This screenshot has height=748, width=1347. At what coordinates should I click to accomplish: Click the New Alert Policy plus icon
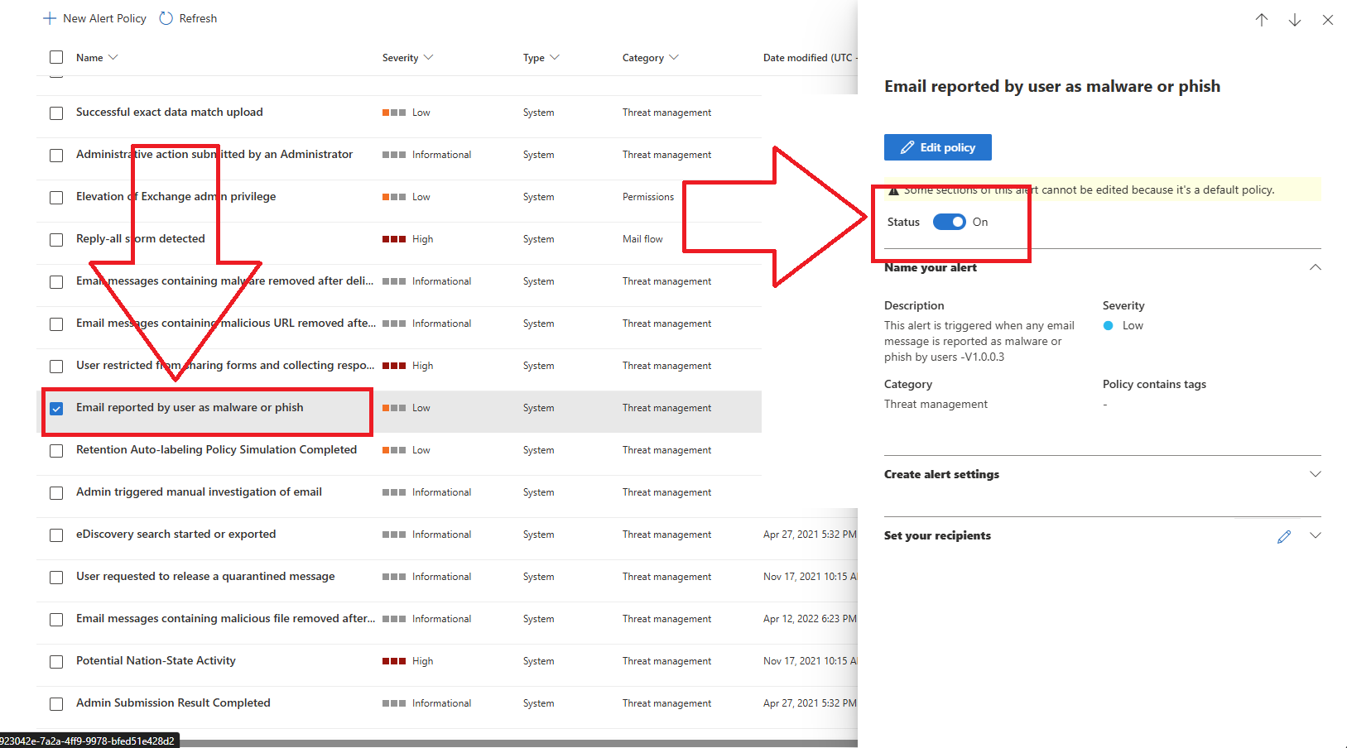coord(50,18)
